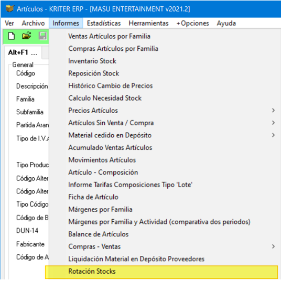This screenshot has height=281, width=281.
Task: Open the Ayuda menu
Action: (226, 23)
